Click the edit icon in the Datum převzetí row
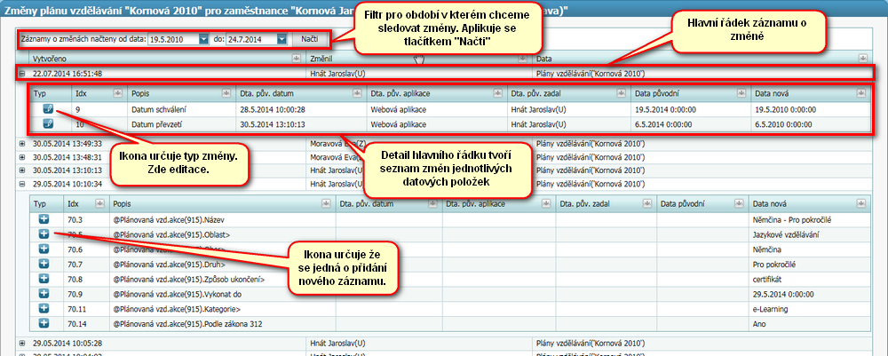 (48, 124)
